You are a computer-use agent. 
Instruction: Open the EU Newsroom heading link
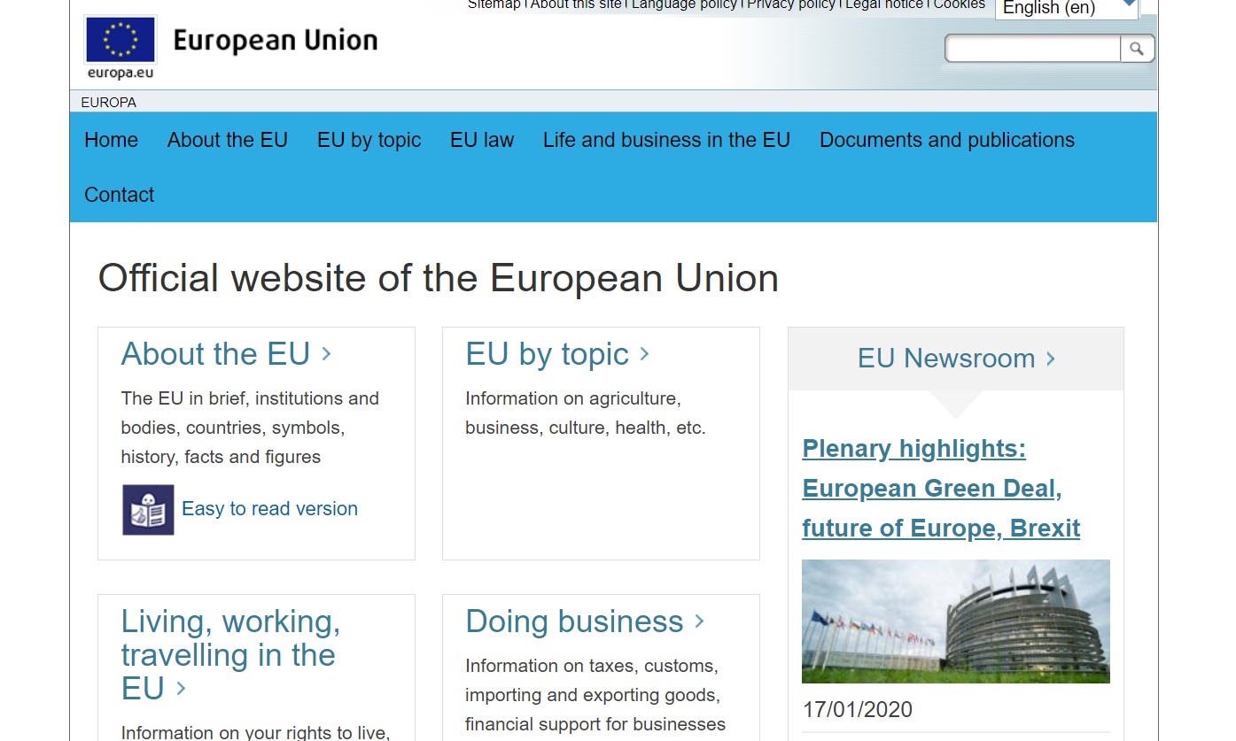[956, 359]
